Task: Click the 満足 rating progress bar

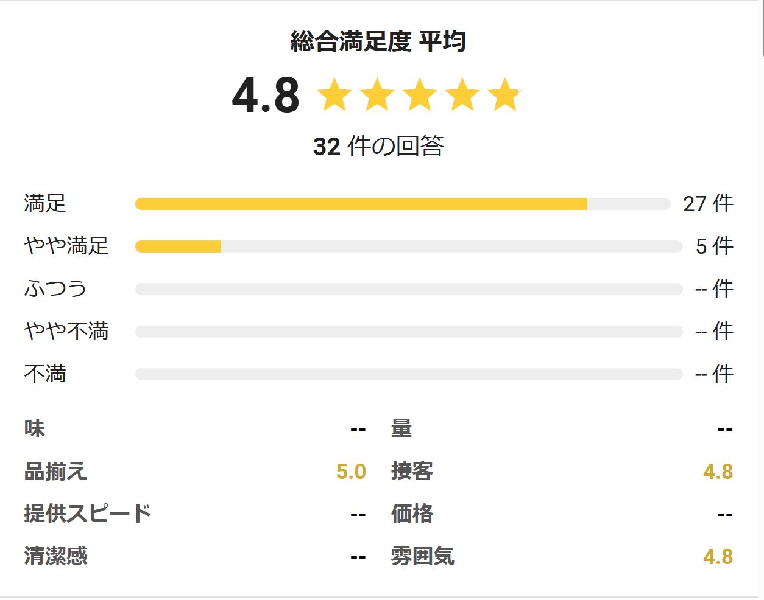Action: (403, 204)
